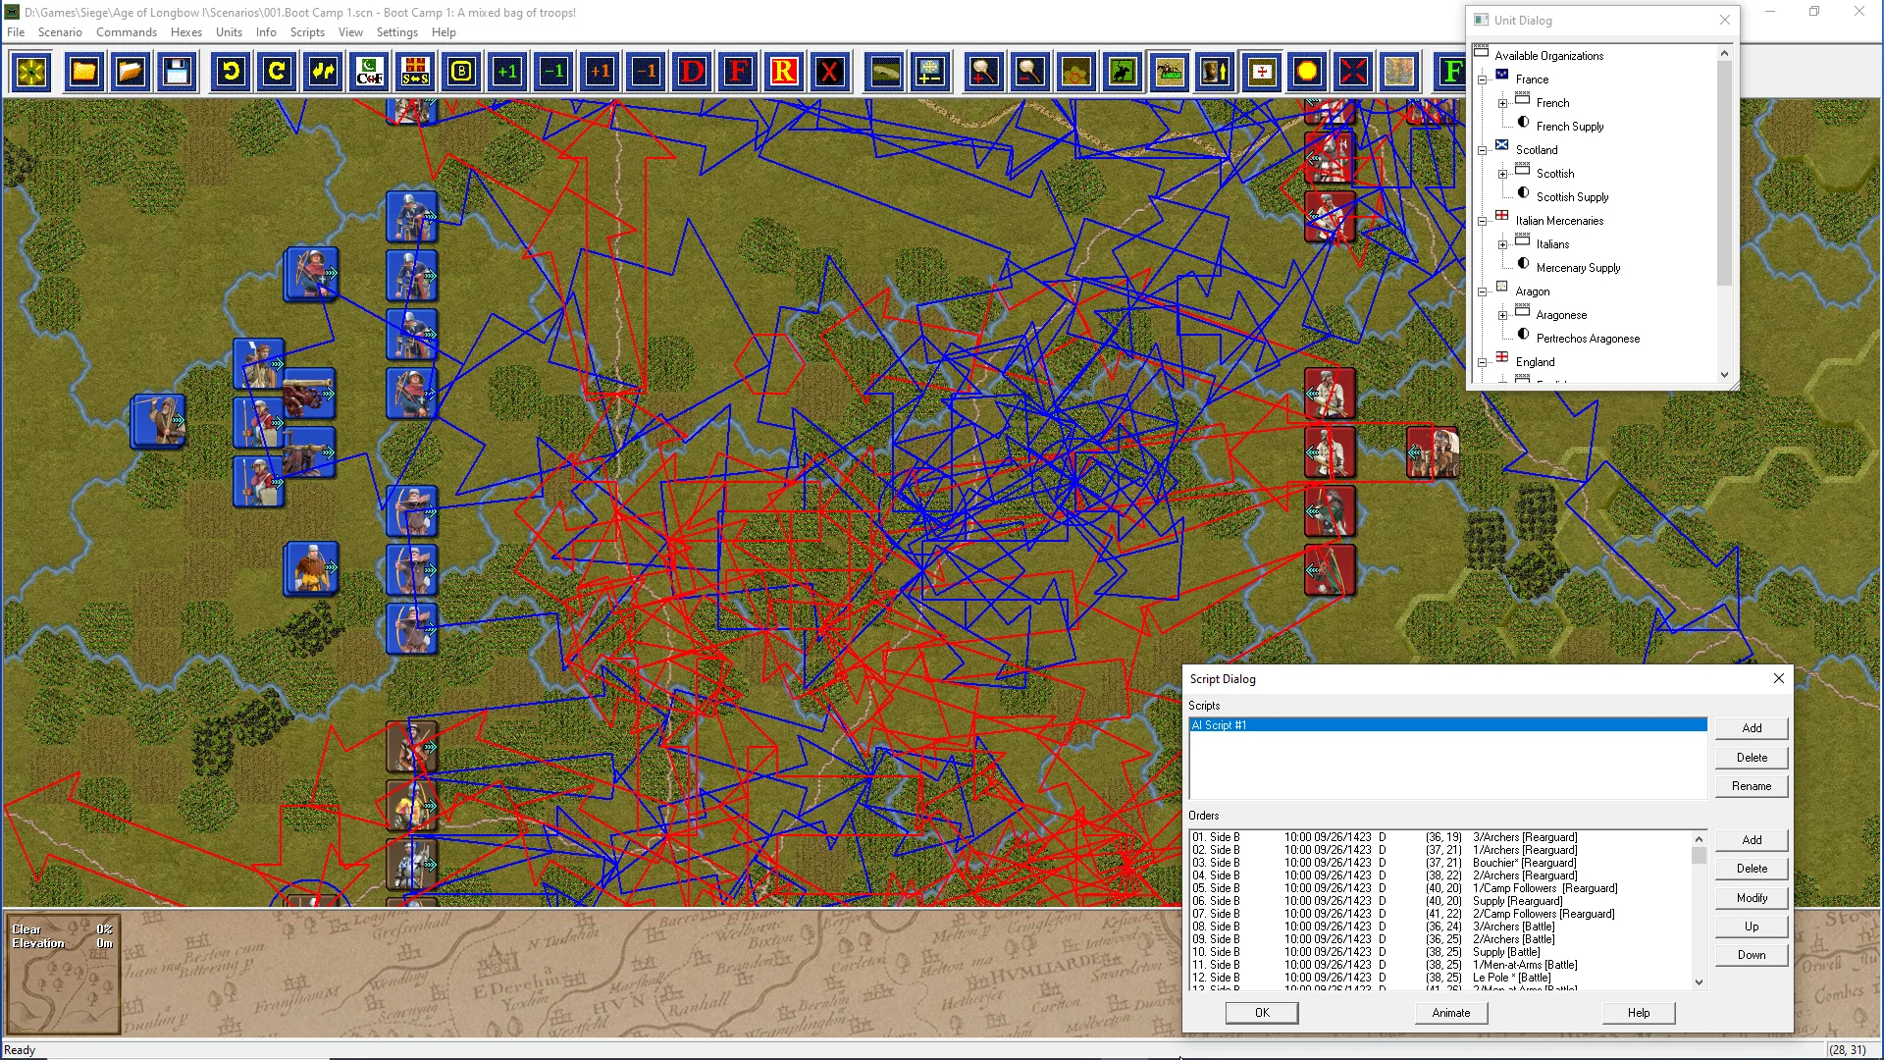Screen dimensions: 1884x1060
Task: Click the zoom in magnifier icon
Action: (983, 72)
